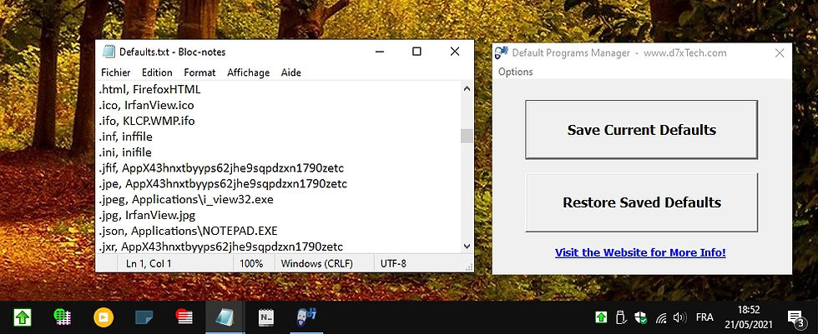Click the line '.ico, IrfanView.ico'
The image size is (818, 334).
coord(146,106)
